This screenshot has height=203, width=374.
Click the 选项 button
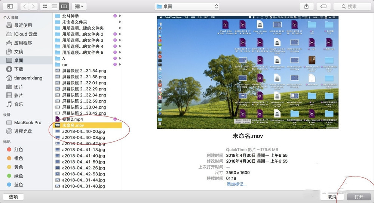point(13,197)
